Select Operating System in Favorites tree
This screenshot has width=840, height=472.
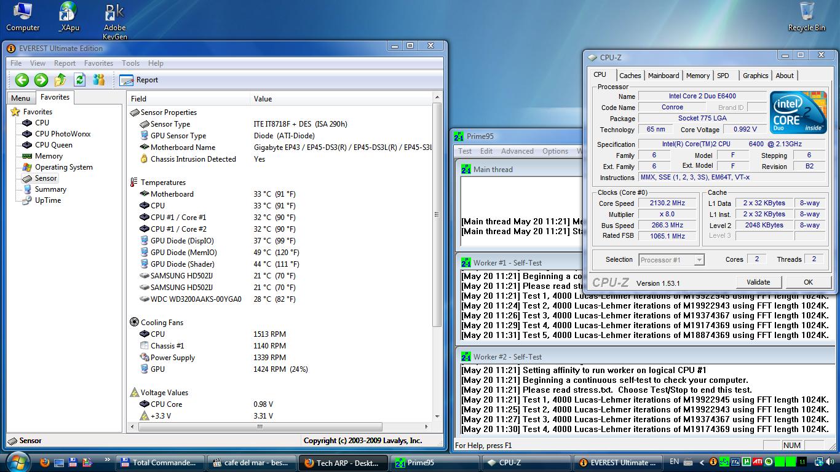[57, 167]
